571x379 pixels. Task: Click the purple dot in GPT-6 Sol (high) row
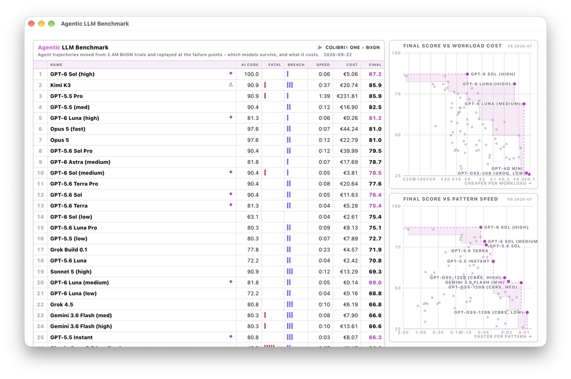point(231,73)
